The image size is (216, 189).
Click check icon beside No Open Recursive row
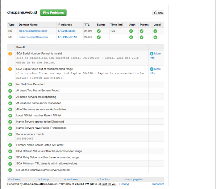(x=10, y=170)
